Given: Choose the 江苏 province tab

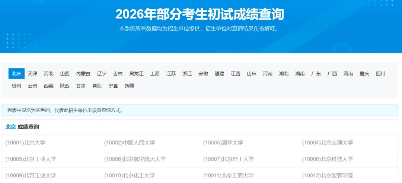Looking at the screenshot, I should coord(171,74).
